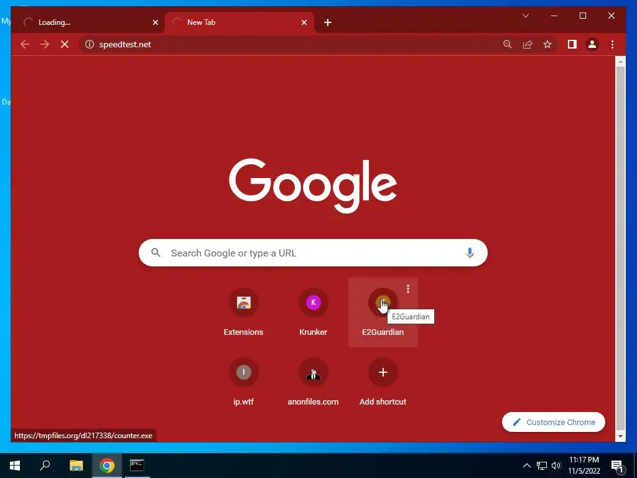Screen dimensions: 637x478
Task: Close the New Tab tab
Action: (x=304, y=22)
